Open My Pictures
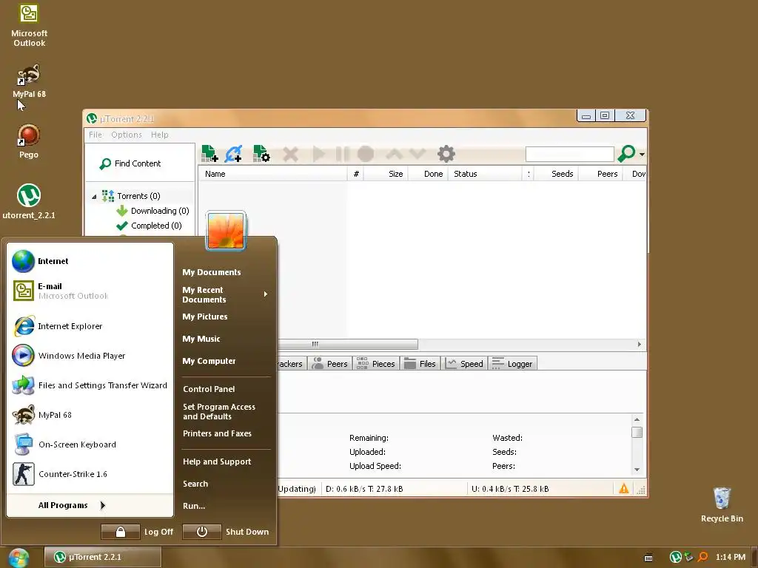The width and height of the screenshot is (758, 568). [205, 317]
